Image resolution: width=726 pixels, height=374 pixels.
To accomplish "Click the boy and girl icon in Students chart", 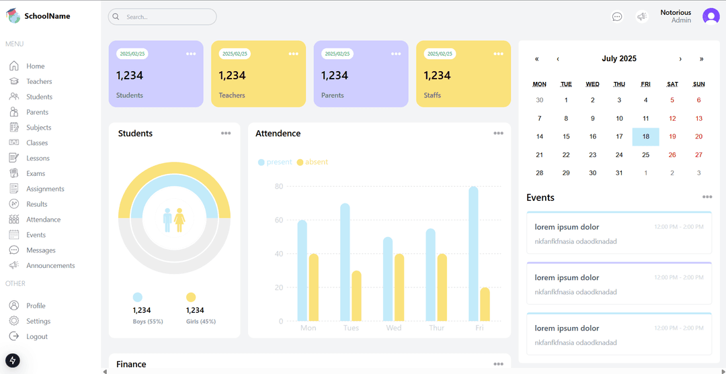I will tap(174, 220).
